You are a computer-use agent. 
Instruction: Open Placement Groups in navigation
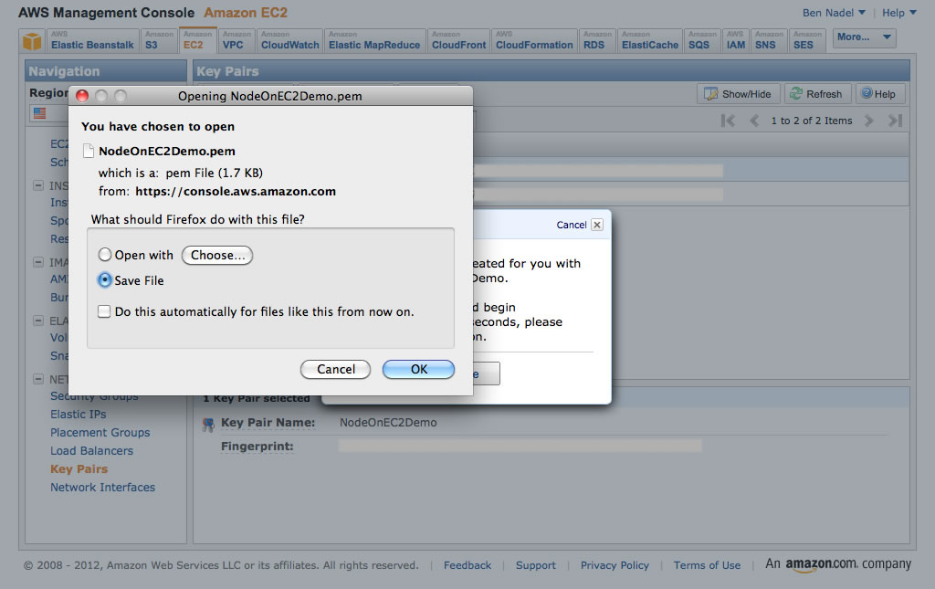100,432
